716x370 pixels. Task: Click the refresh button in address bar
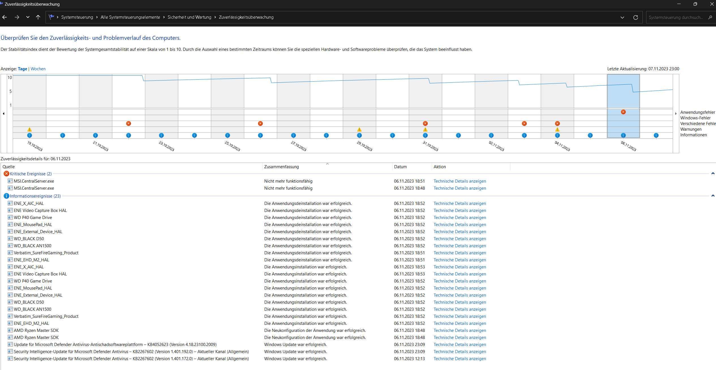pyautogui.click(x=636, y=17)
